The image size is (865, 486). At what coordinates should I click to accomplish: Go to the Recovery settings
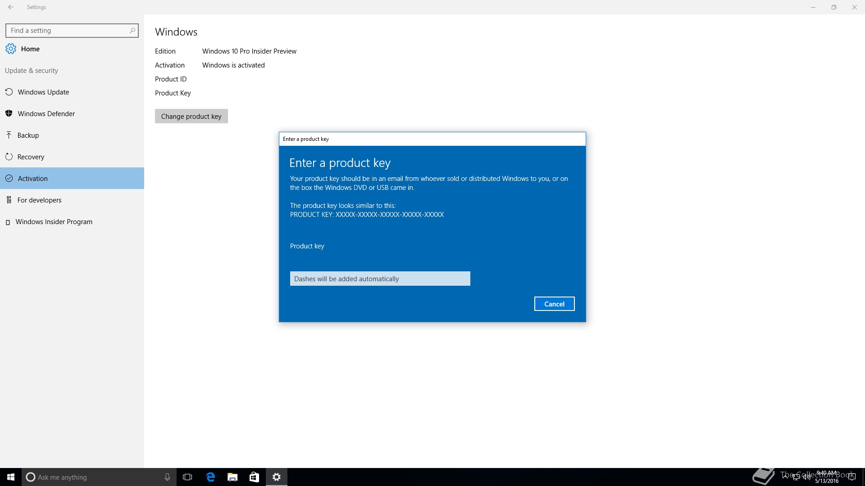[72, 157]
